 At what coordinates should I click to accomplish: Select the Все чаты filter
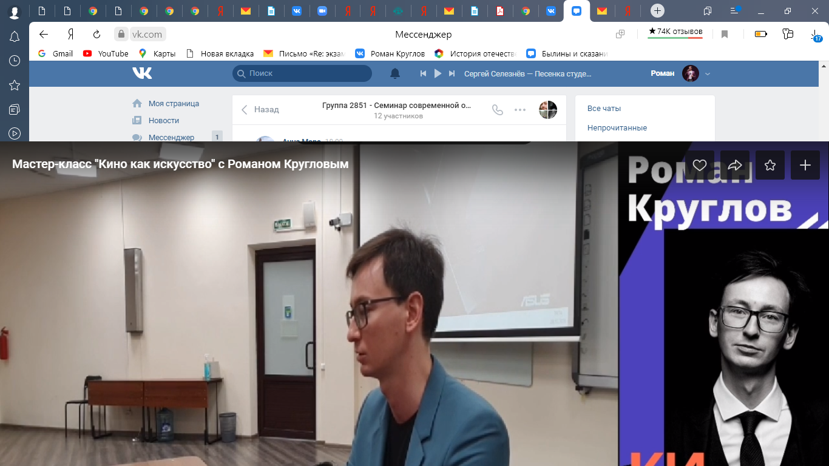point(604,109)
